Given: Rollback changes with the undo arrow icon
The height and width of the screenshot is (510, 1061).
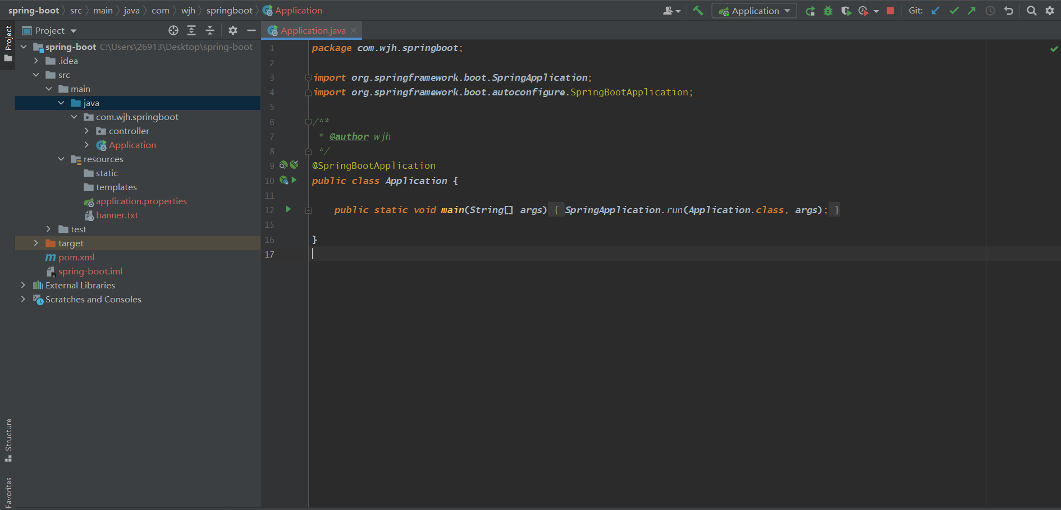Looking at the screenshot, I should pyautogui.click(x=1009, y=11).
